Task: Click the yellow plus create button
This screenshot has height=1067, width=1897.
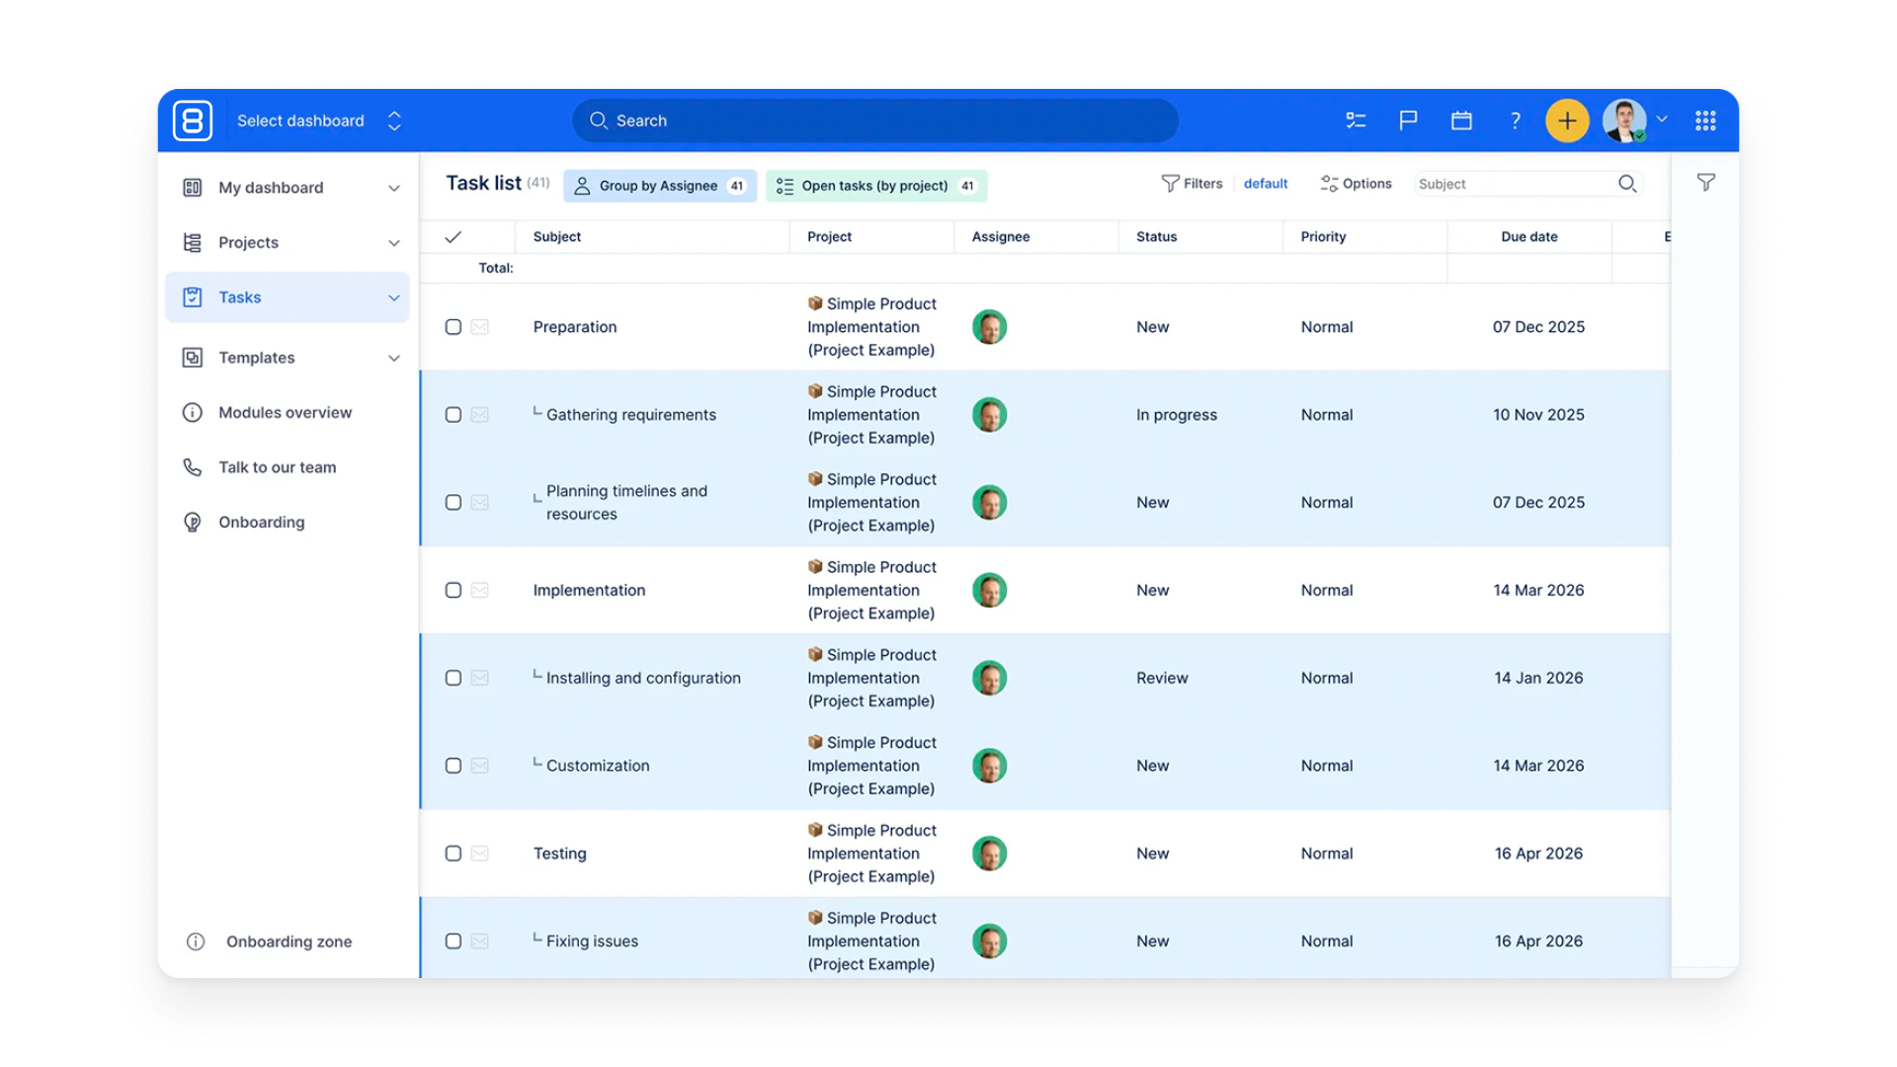Action: pos(1567,121)
